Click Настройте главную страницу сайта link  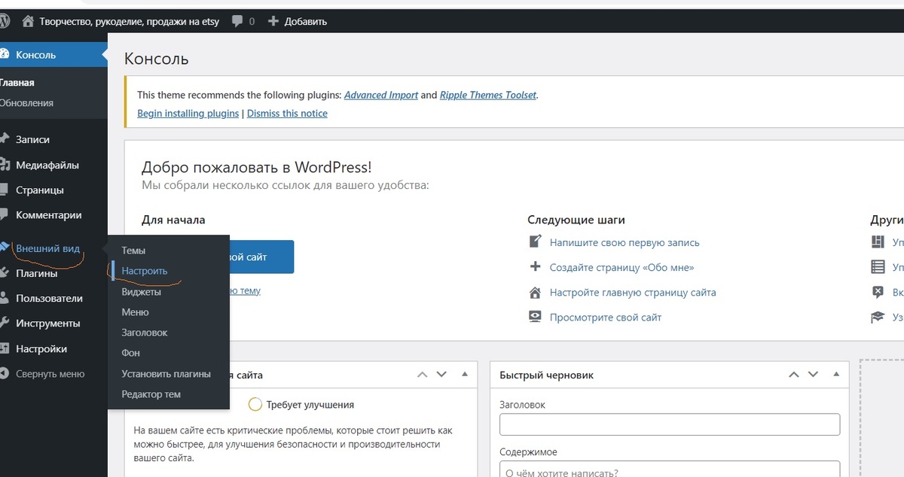[633, 292]
